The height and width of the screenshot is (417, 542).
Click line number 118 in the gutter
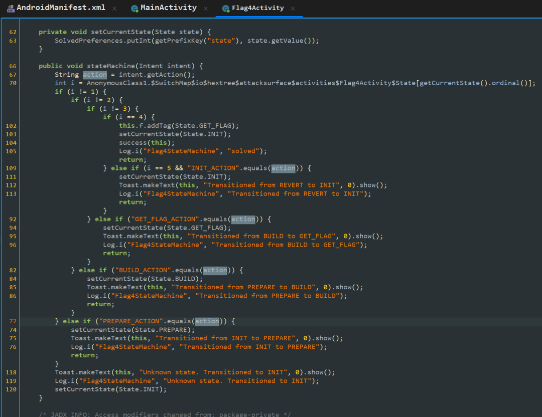11,372
